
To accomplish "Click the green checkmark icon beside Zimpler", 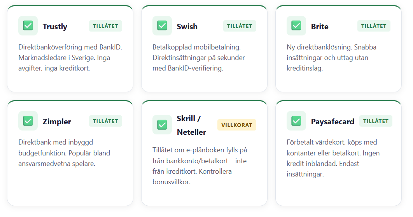I will 28,121.
